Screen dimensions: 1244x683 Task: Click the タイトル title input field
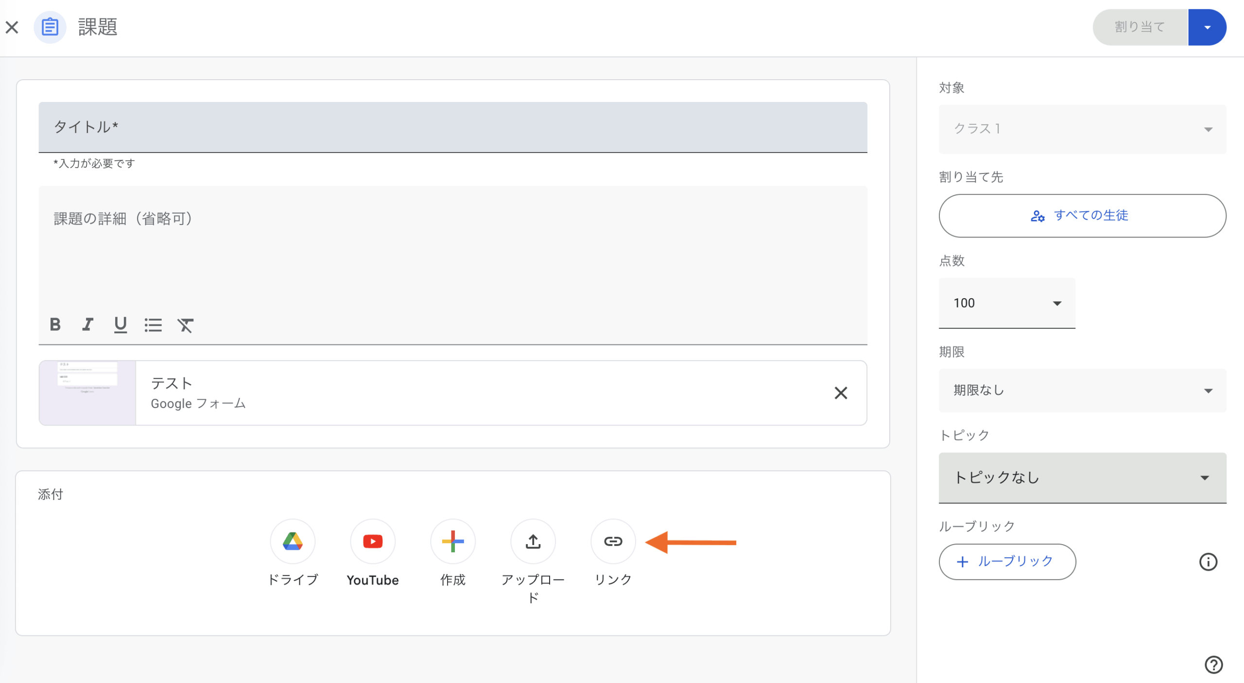tap(453, 127)
